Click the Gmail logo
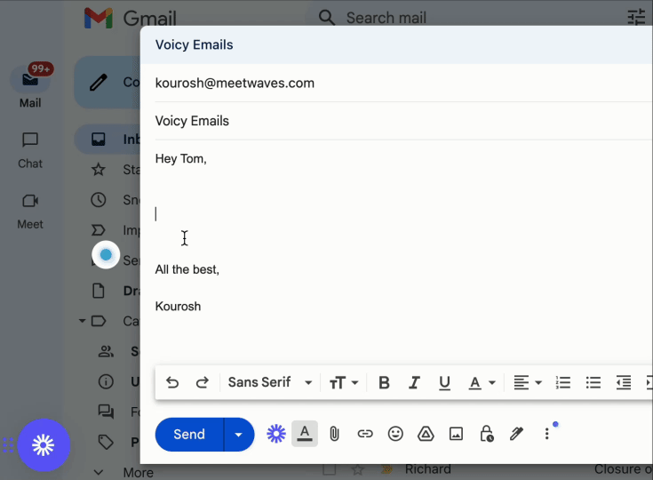This screenshot has height=480, width=653. [130, 19]
